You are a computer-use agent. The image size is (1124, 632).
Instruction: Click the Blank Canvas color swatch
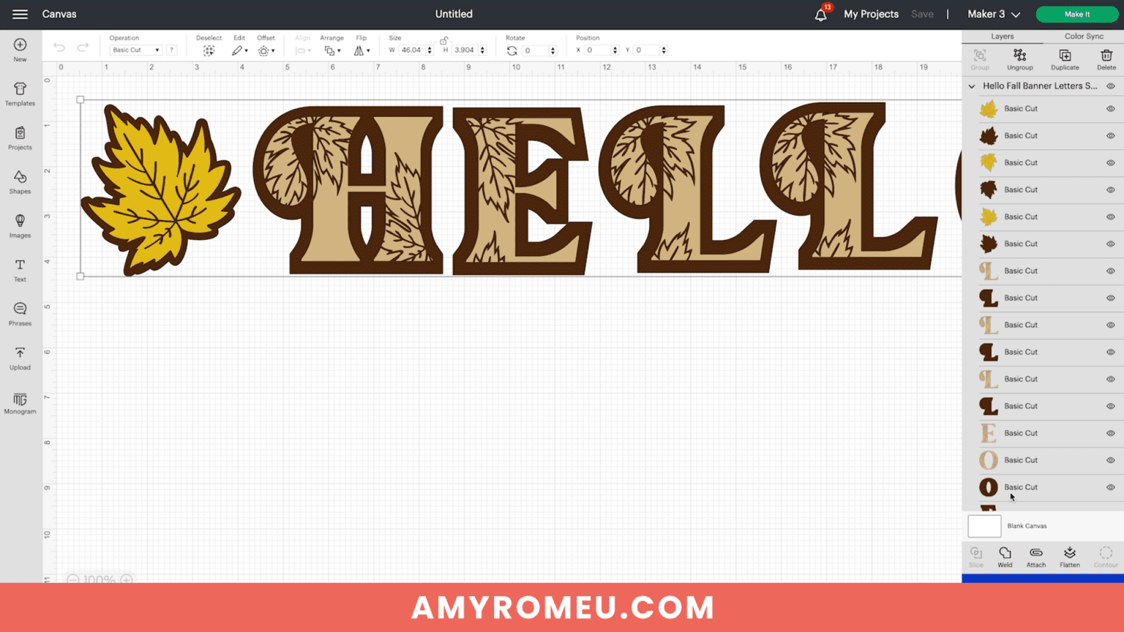(x=984, y=526)
